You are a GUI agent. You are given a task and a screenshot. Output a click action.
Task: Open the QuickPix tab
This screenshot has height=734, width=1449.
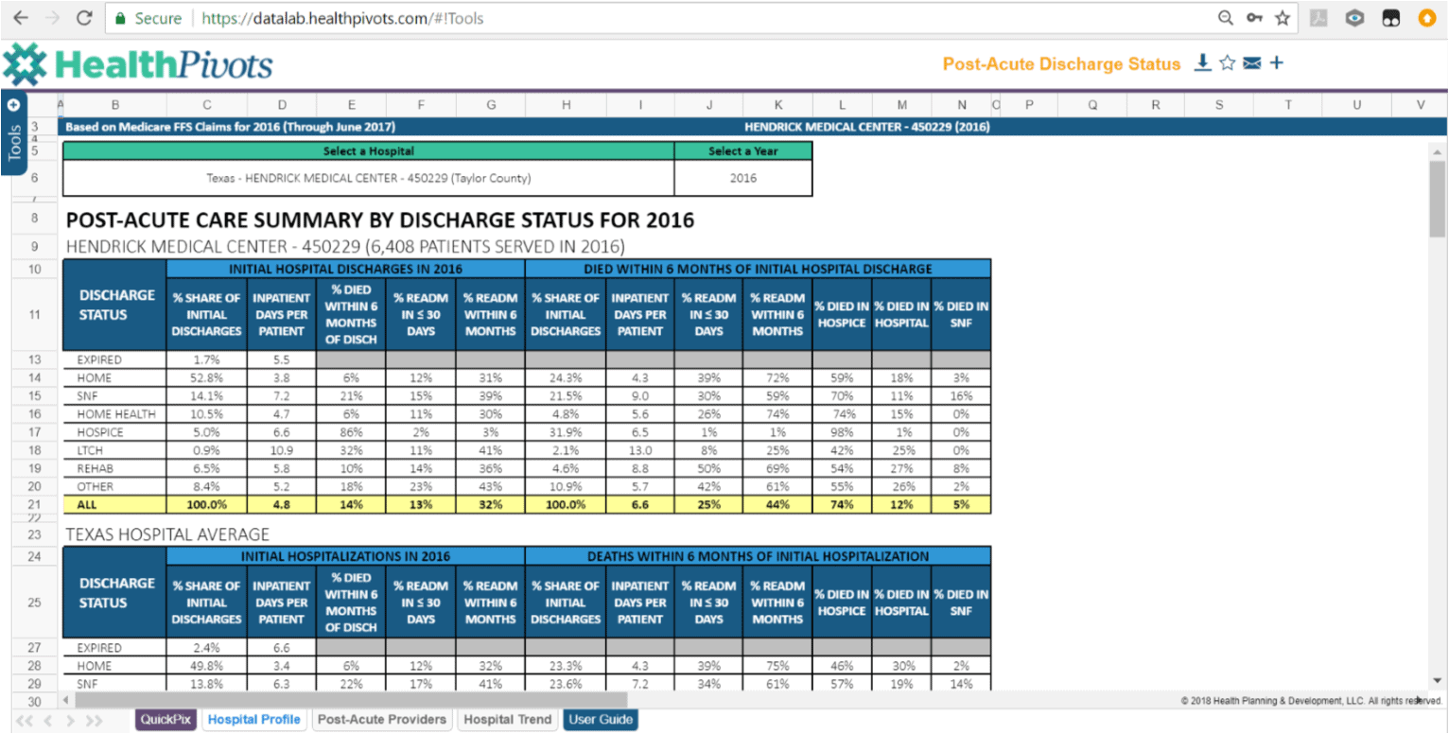[x=166, y=719]
